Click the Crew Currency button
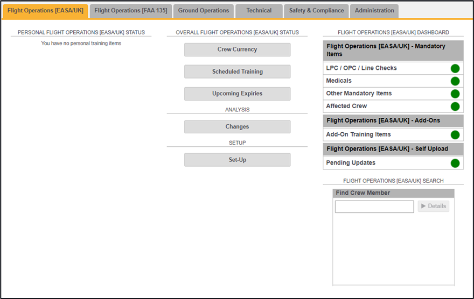This screenshot has width=474, height=299. (238, 49)
